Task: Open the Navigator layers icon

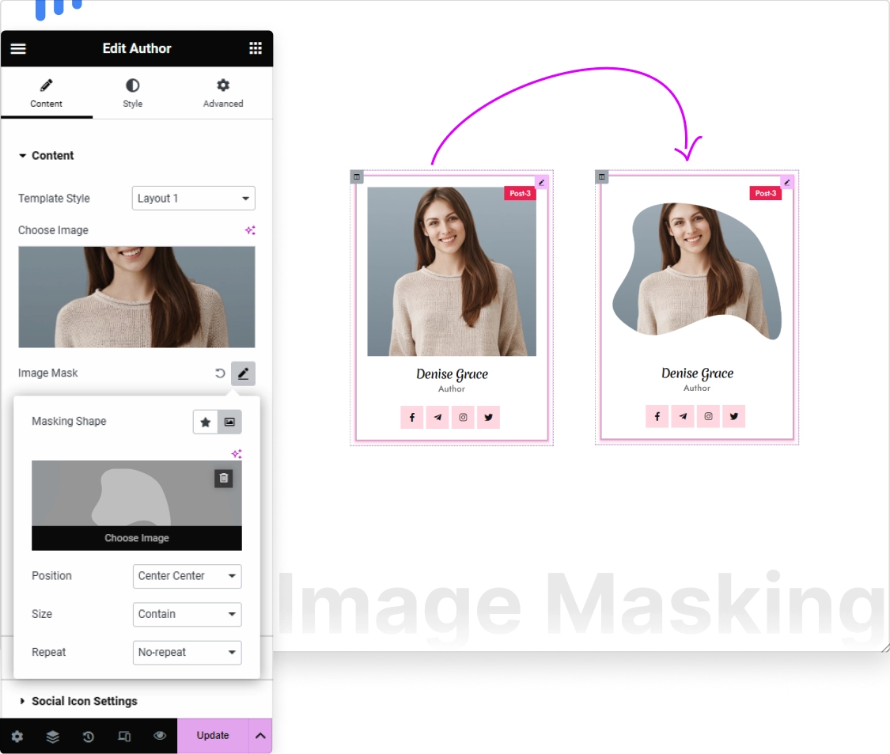Action: [53, 736]
